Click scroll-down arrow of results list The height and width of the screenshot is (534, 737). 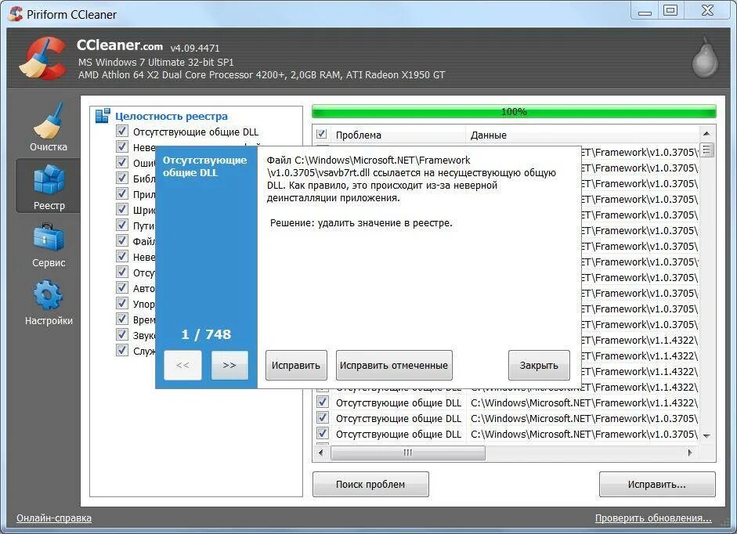706,436
